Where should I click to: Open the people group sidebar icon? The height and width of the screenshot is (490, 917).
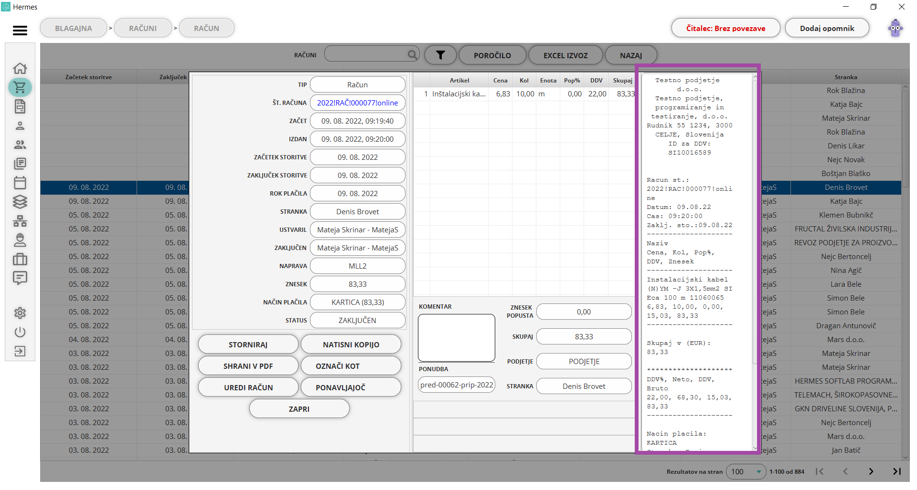click(x=20, y=145)
